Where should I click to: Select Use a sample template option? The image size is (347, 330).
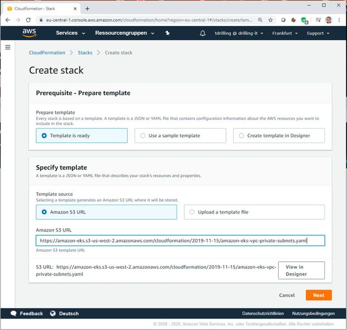pos(180,135)
